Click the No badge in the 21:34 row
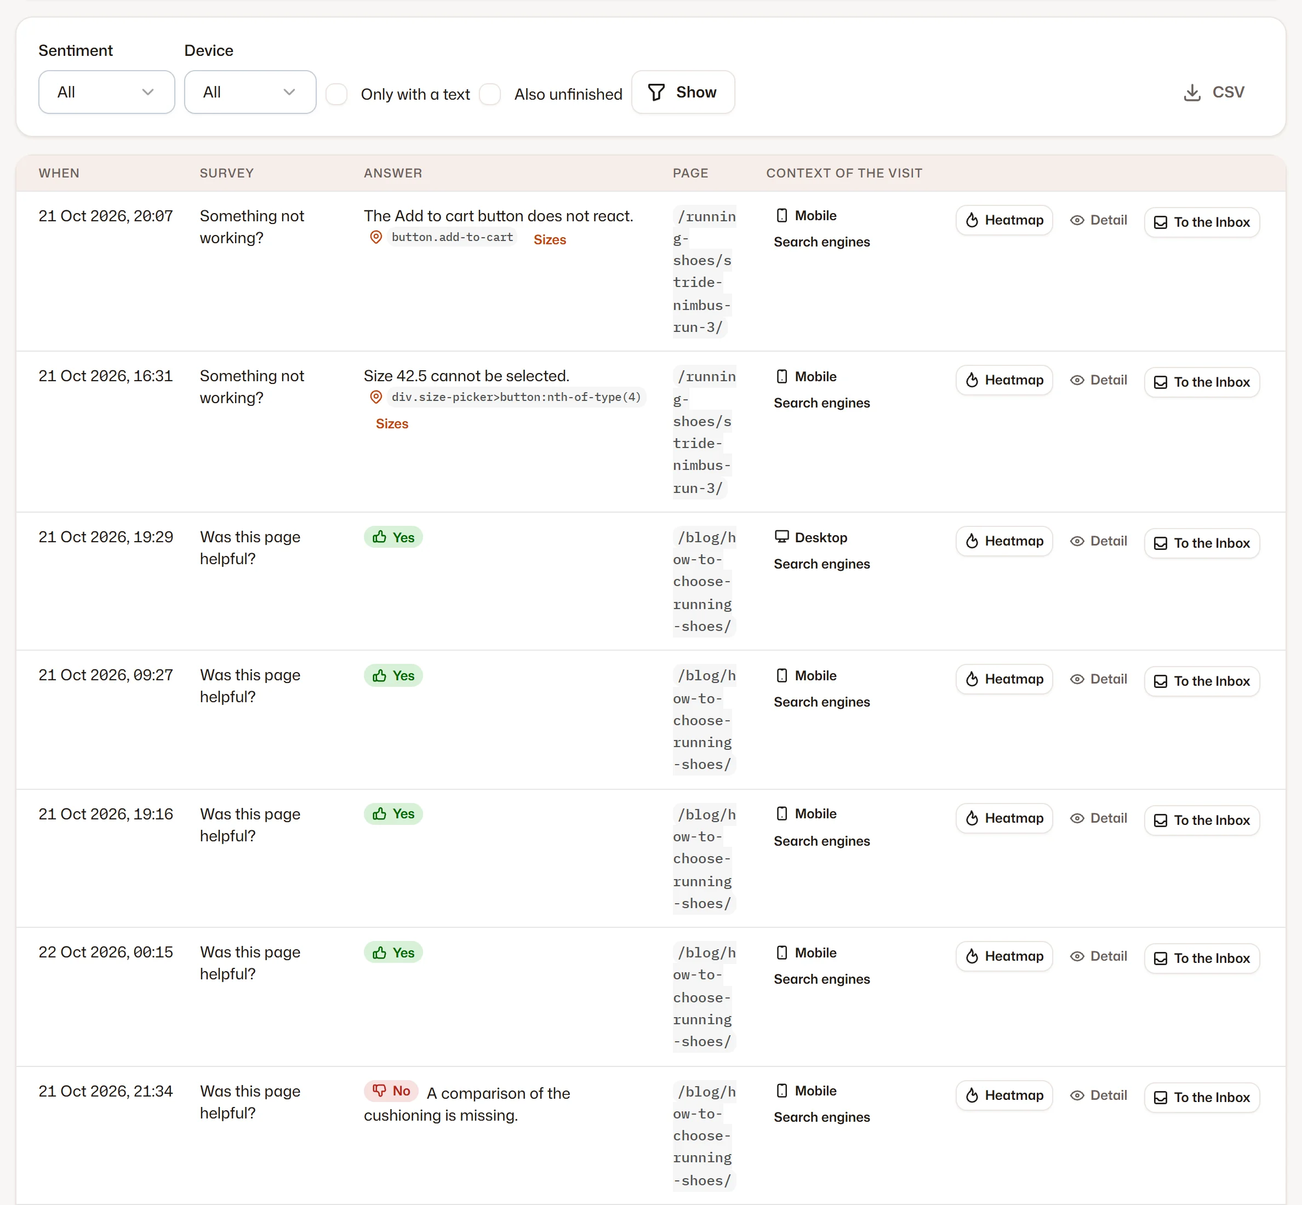The image size is (1302, 1205). tap(391, 1091)
